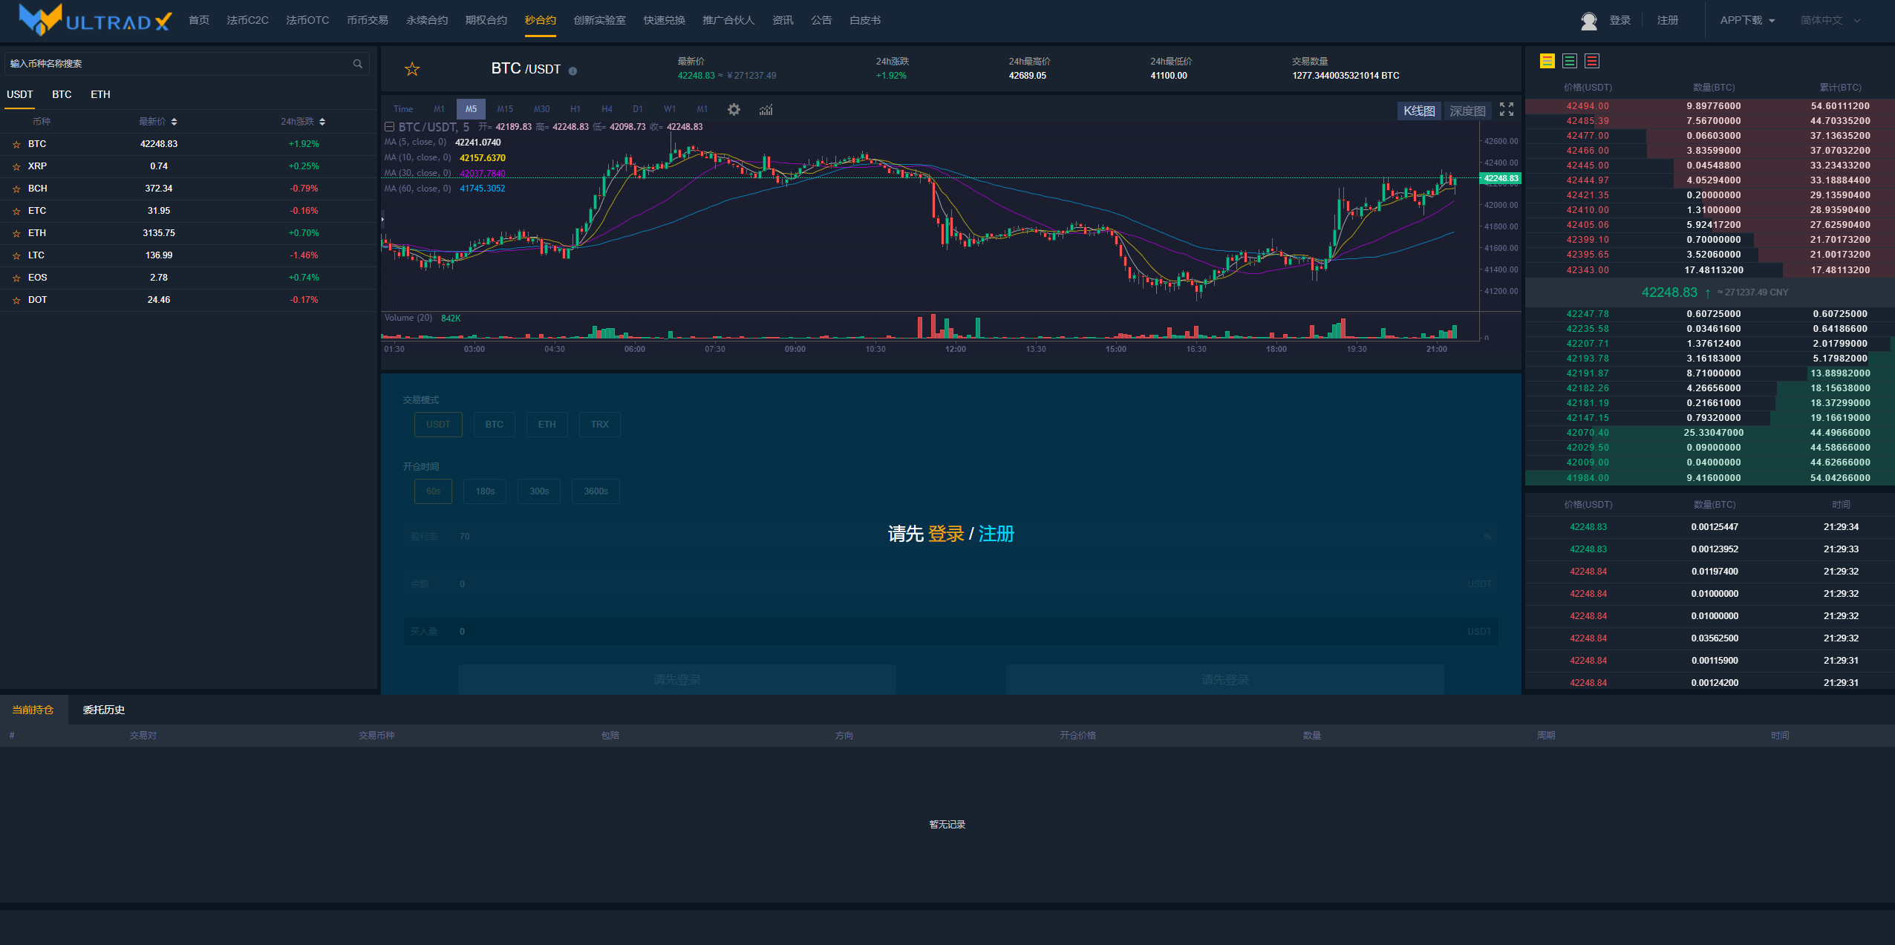Click the search magnifier icon
Screen dimensions: 1895x945
tap(358, 64)
